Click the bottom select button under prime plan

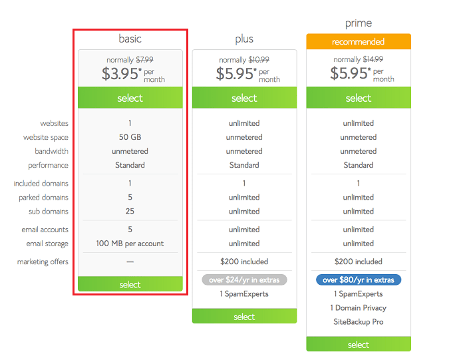coord(359,344)
